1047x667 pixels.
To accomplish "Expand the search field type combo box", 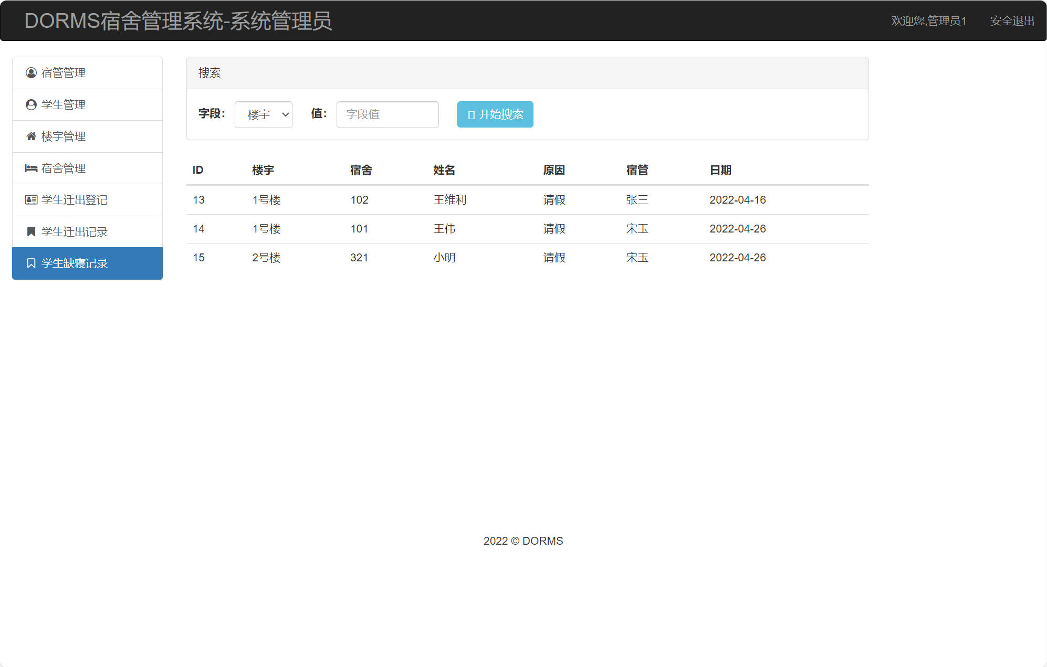I will coord(263,114).
